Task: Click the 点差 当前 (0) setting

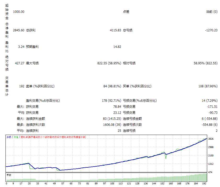Action: point(212,12)
